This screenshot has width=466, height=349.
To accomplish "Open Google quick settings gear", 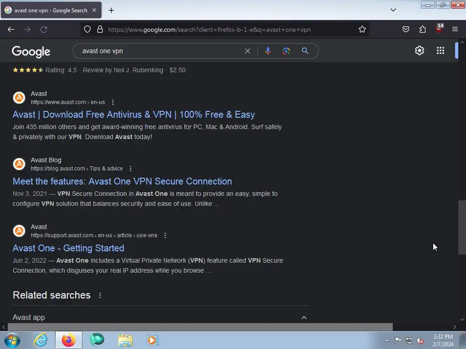I will 419,50.
